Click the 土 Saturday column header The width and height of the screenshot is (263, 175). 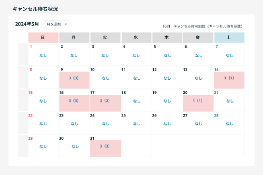tap(229, 38)
